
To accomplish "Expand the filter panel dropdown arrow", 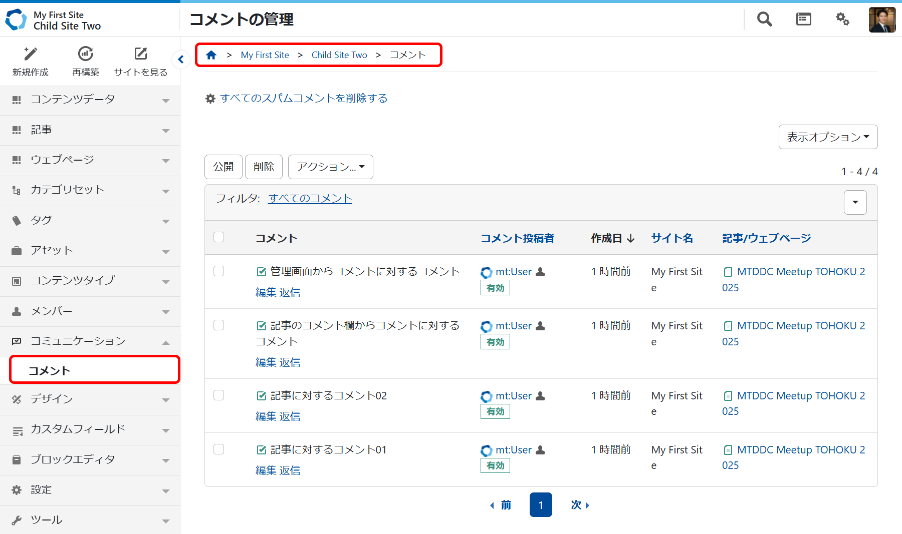I will pos(855,202).
